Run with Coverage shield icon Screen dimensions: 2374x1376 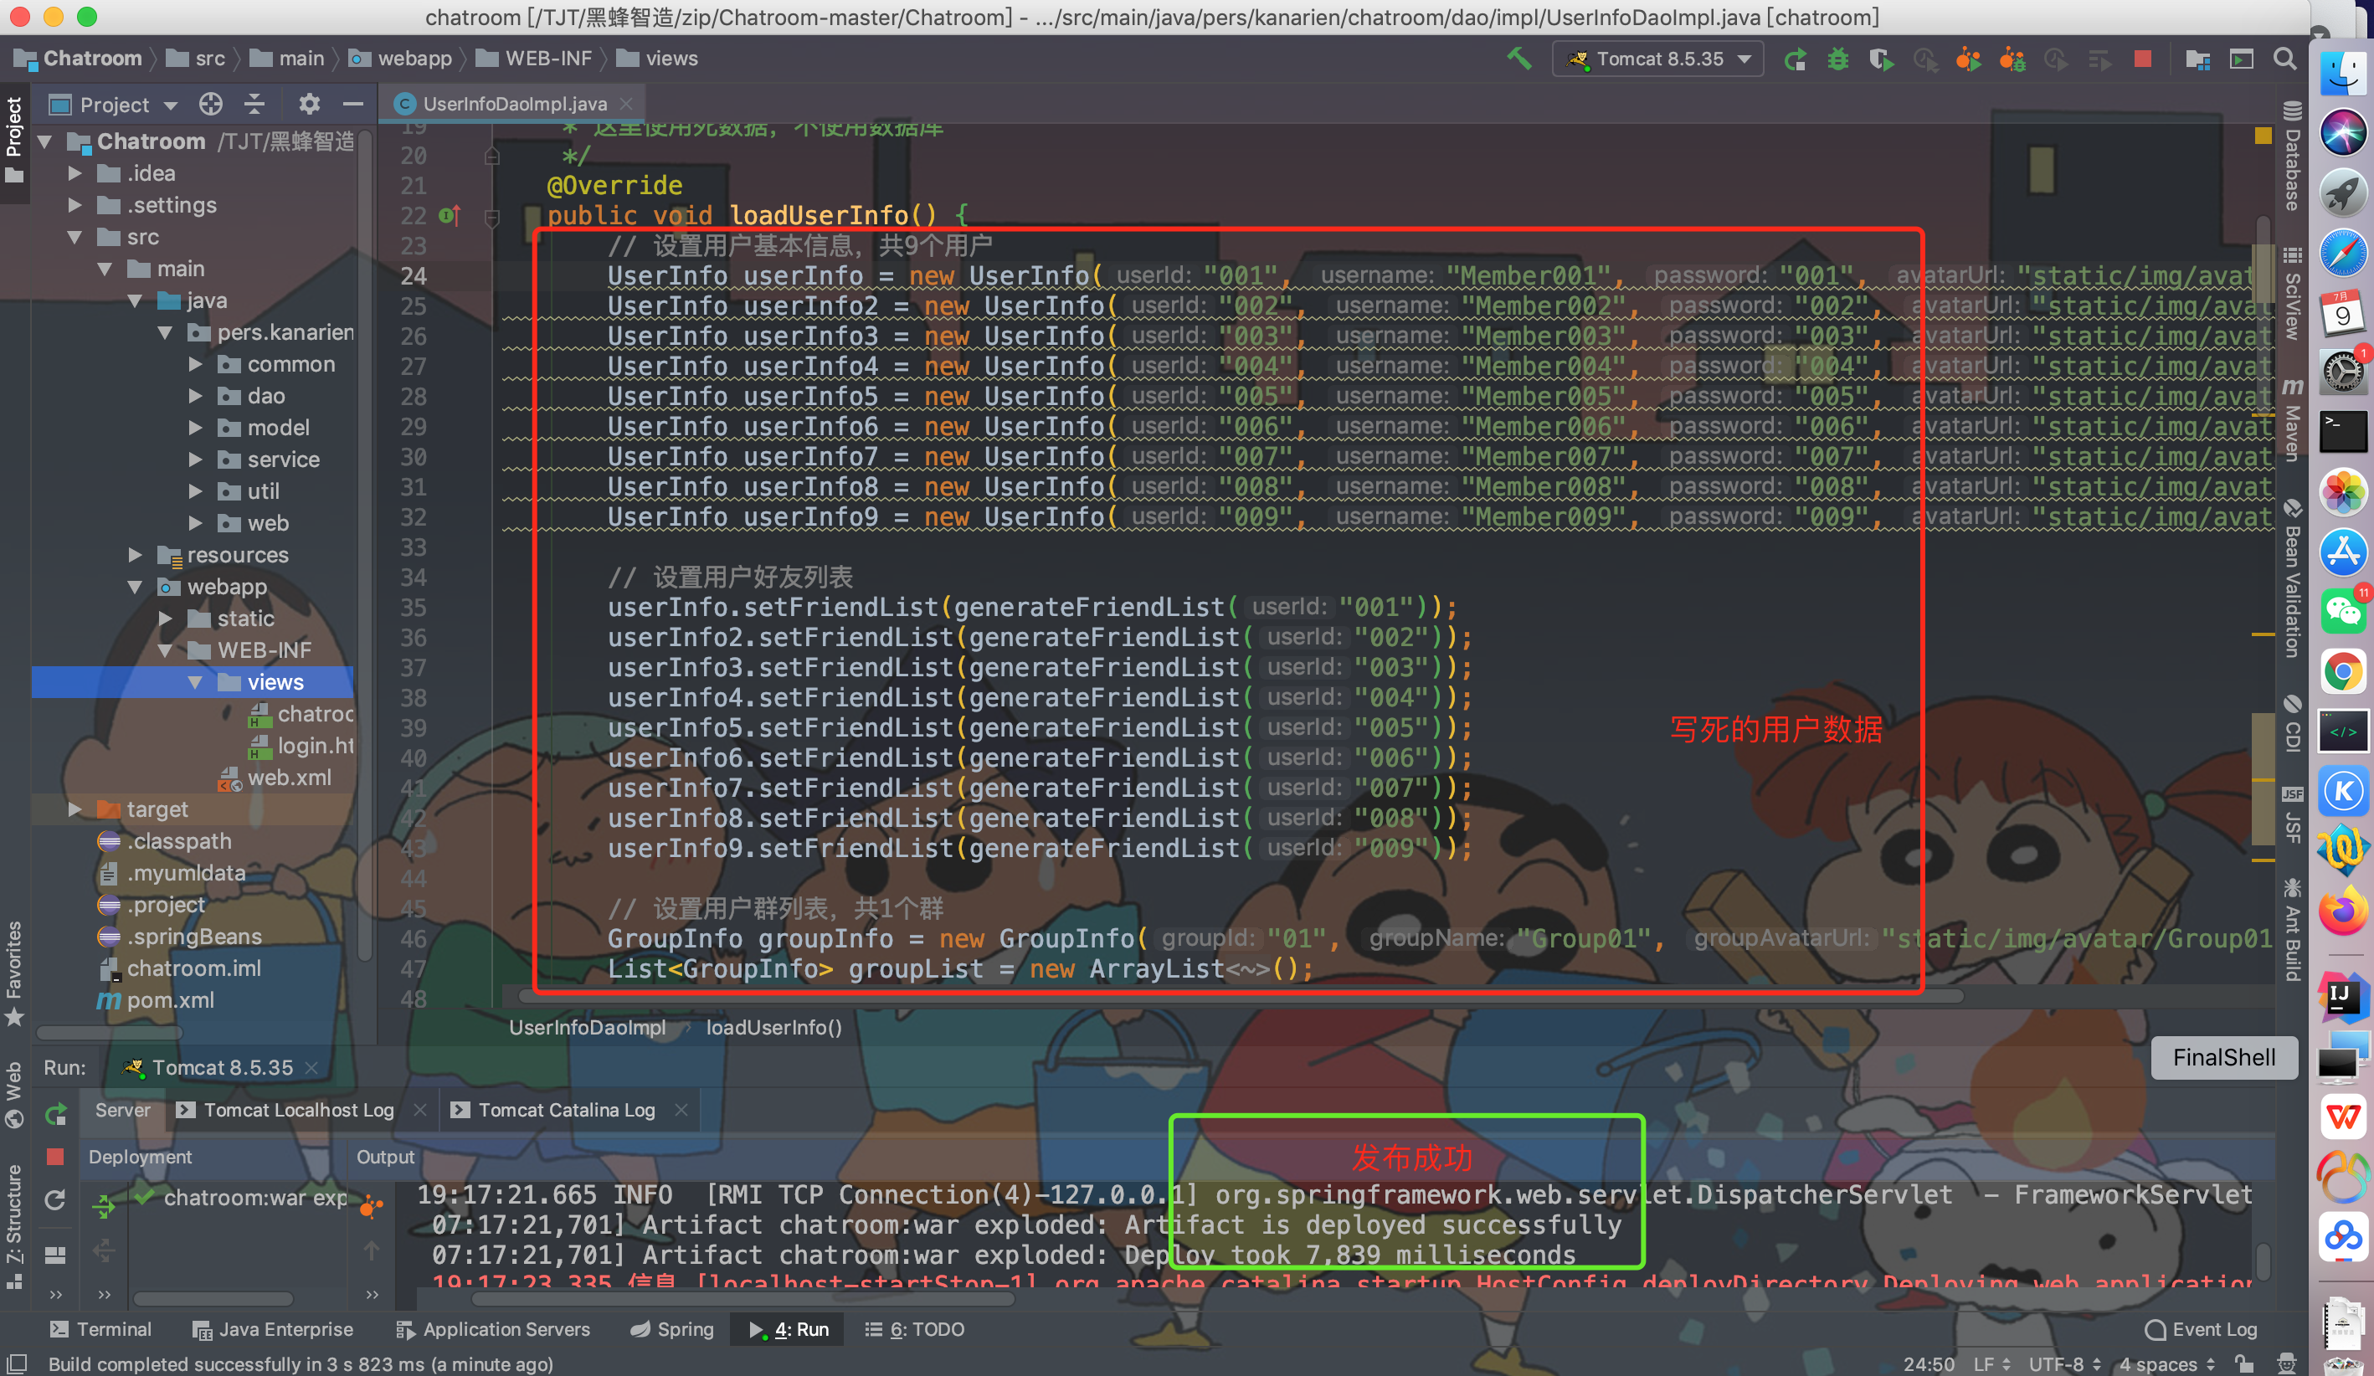1881,59
